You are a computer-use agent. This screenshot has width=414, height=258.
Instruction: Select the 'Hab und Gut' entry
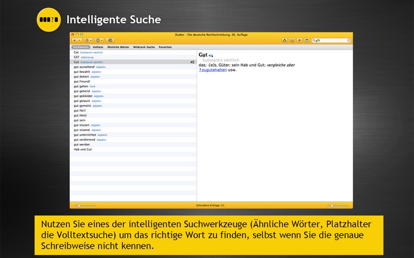click(x=134, y=149)
